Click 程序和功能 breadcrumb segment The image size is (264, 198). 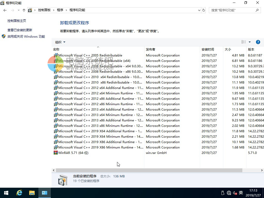(x=77, y=10)
